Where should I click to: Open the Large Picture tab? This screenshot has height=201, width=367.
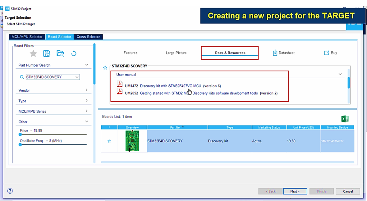tap(176, 53)
